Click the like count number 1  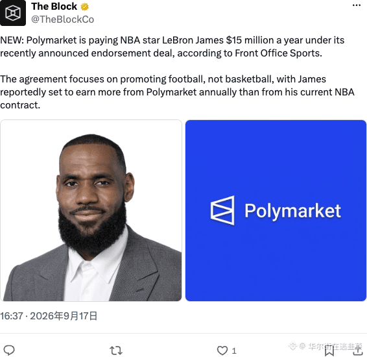click(x=234, y=351)
